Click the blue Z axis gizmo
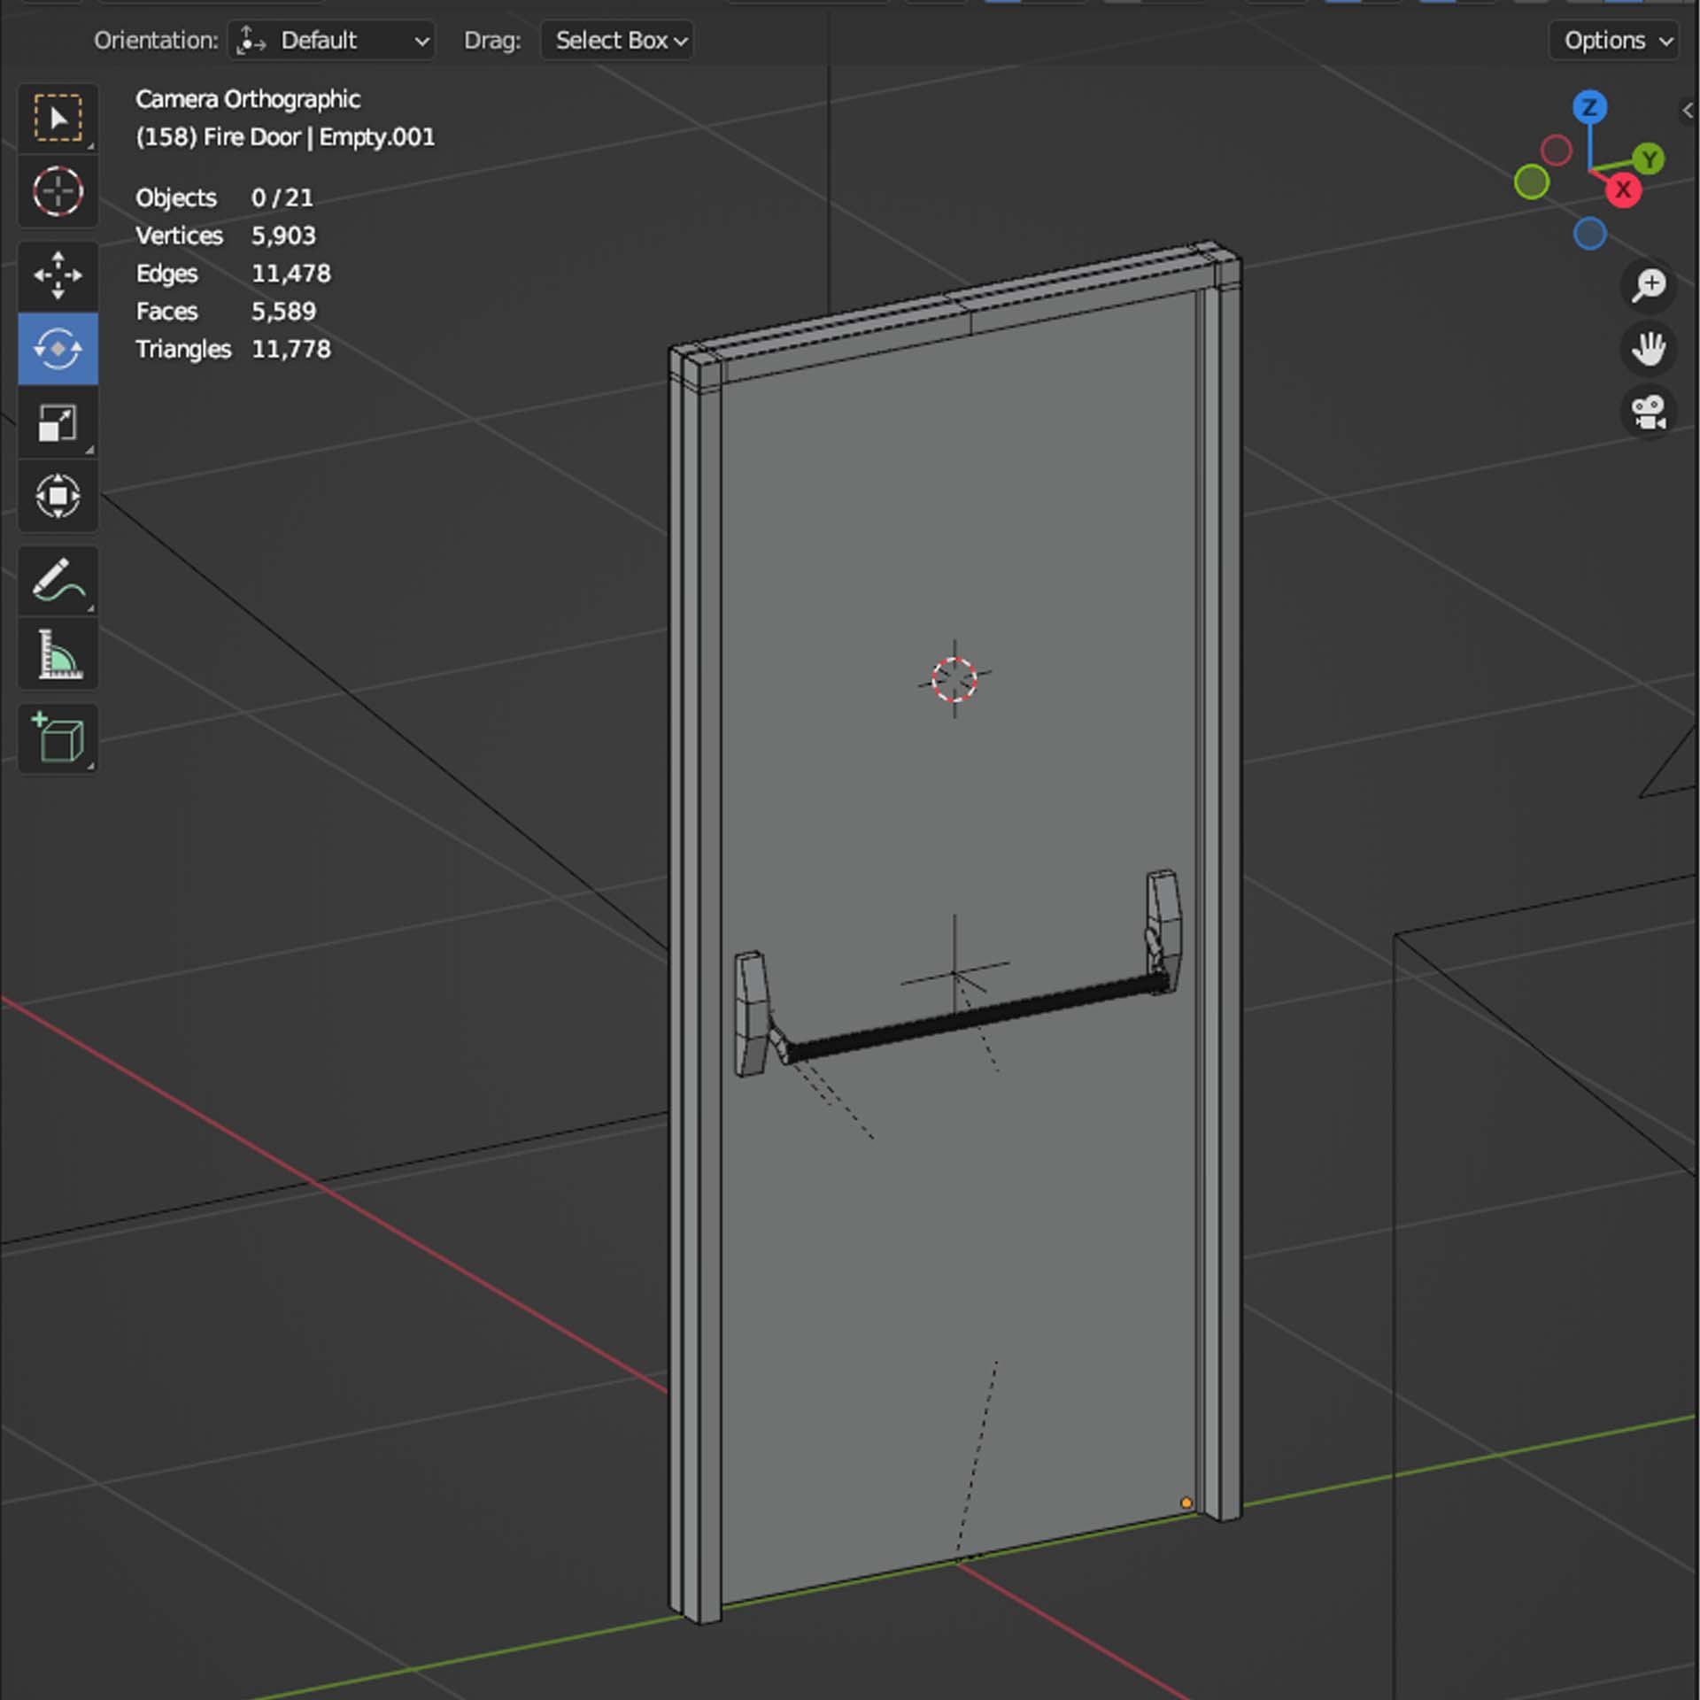The image size is (1700, 1700). [1589, 108]
